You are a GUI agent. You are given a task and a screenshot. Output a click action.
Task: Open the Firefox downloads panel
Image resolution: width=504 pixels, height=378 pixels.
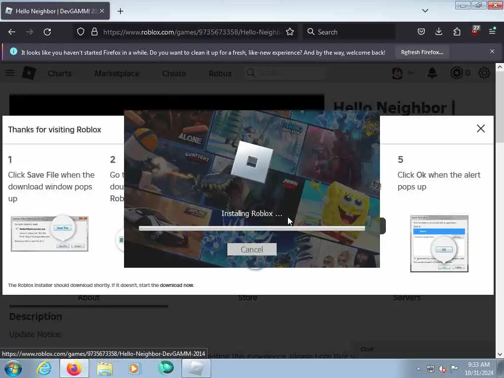click(x=439, y=31)
